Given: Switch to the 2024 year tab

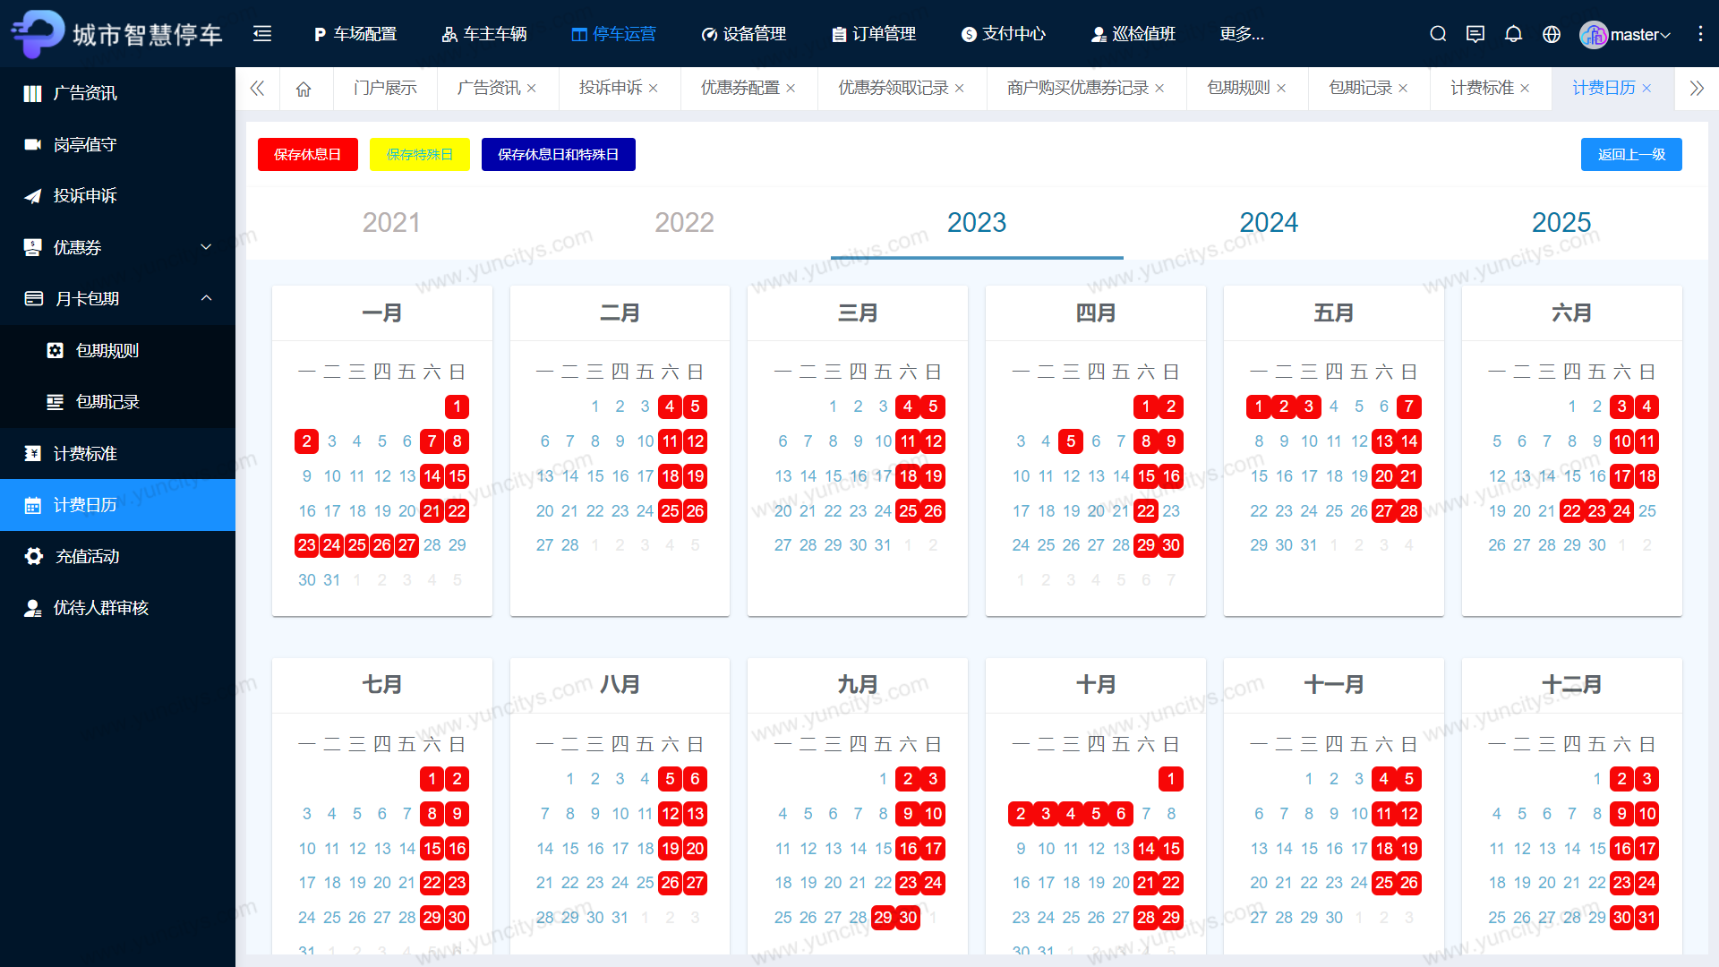Looking at the screenshot, I should (x=1268, y=223).
